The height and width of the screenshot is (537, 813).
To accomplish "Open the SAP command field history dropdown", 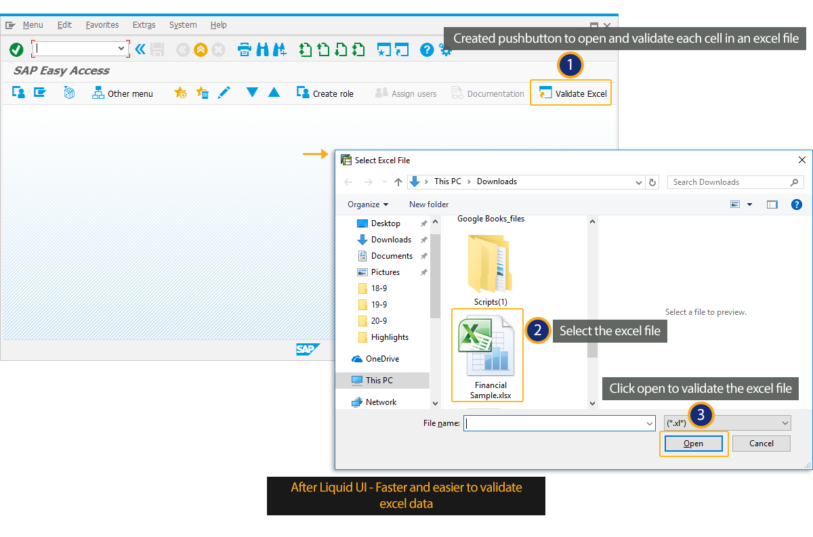I will click(122, 49).
